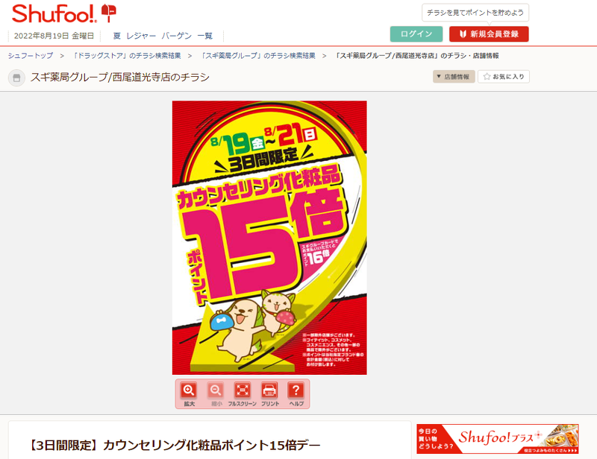Go to シュフートップ breadcrumb link

pos(31,56)
